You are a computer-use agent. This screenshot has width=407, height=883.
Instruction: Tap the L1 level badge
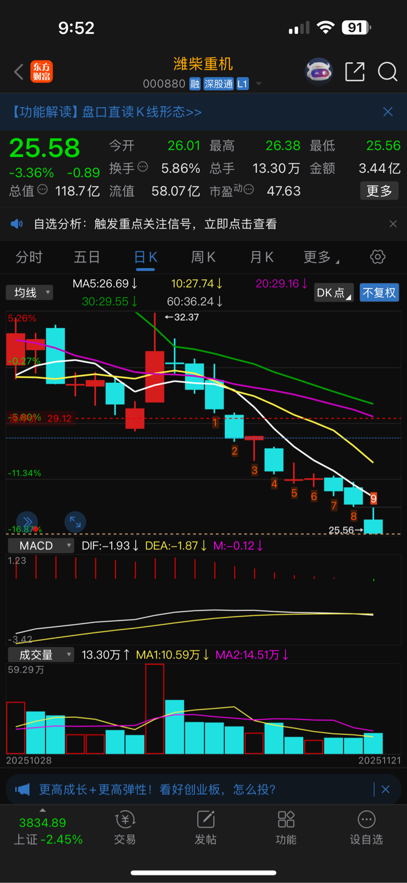pyautogui.click(x=242, y=84)
